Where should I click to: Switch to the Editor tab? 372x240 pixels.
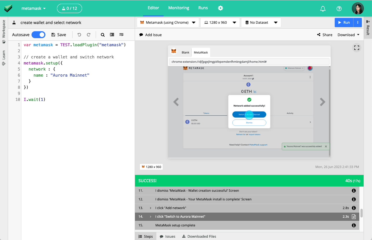point(153,8)
